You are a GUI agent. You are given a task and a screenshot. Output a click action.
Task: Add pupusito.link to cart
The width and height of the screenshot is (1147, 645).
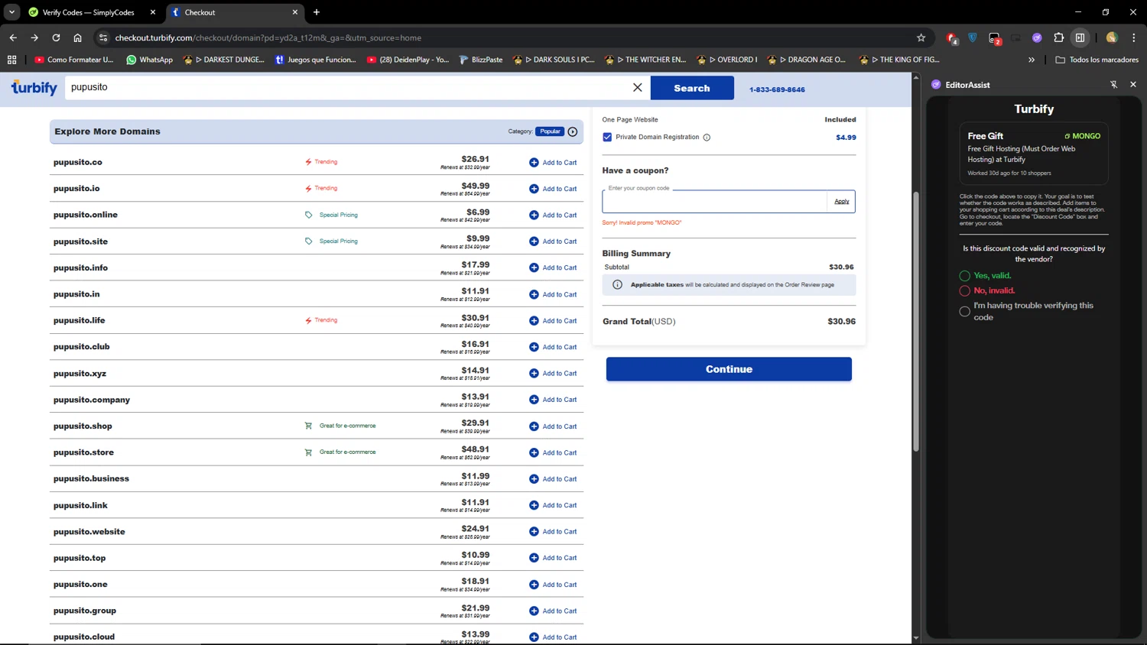tap(553, 505)
